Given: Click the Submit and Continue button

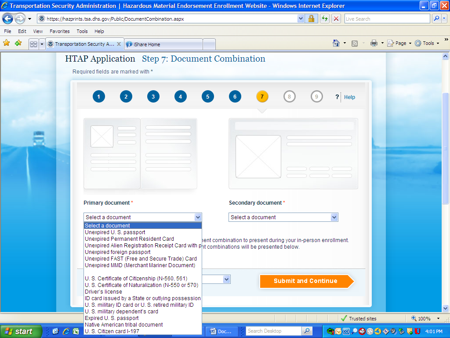Looking at the screenshot, I should coord(306,281).
